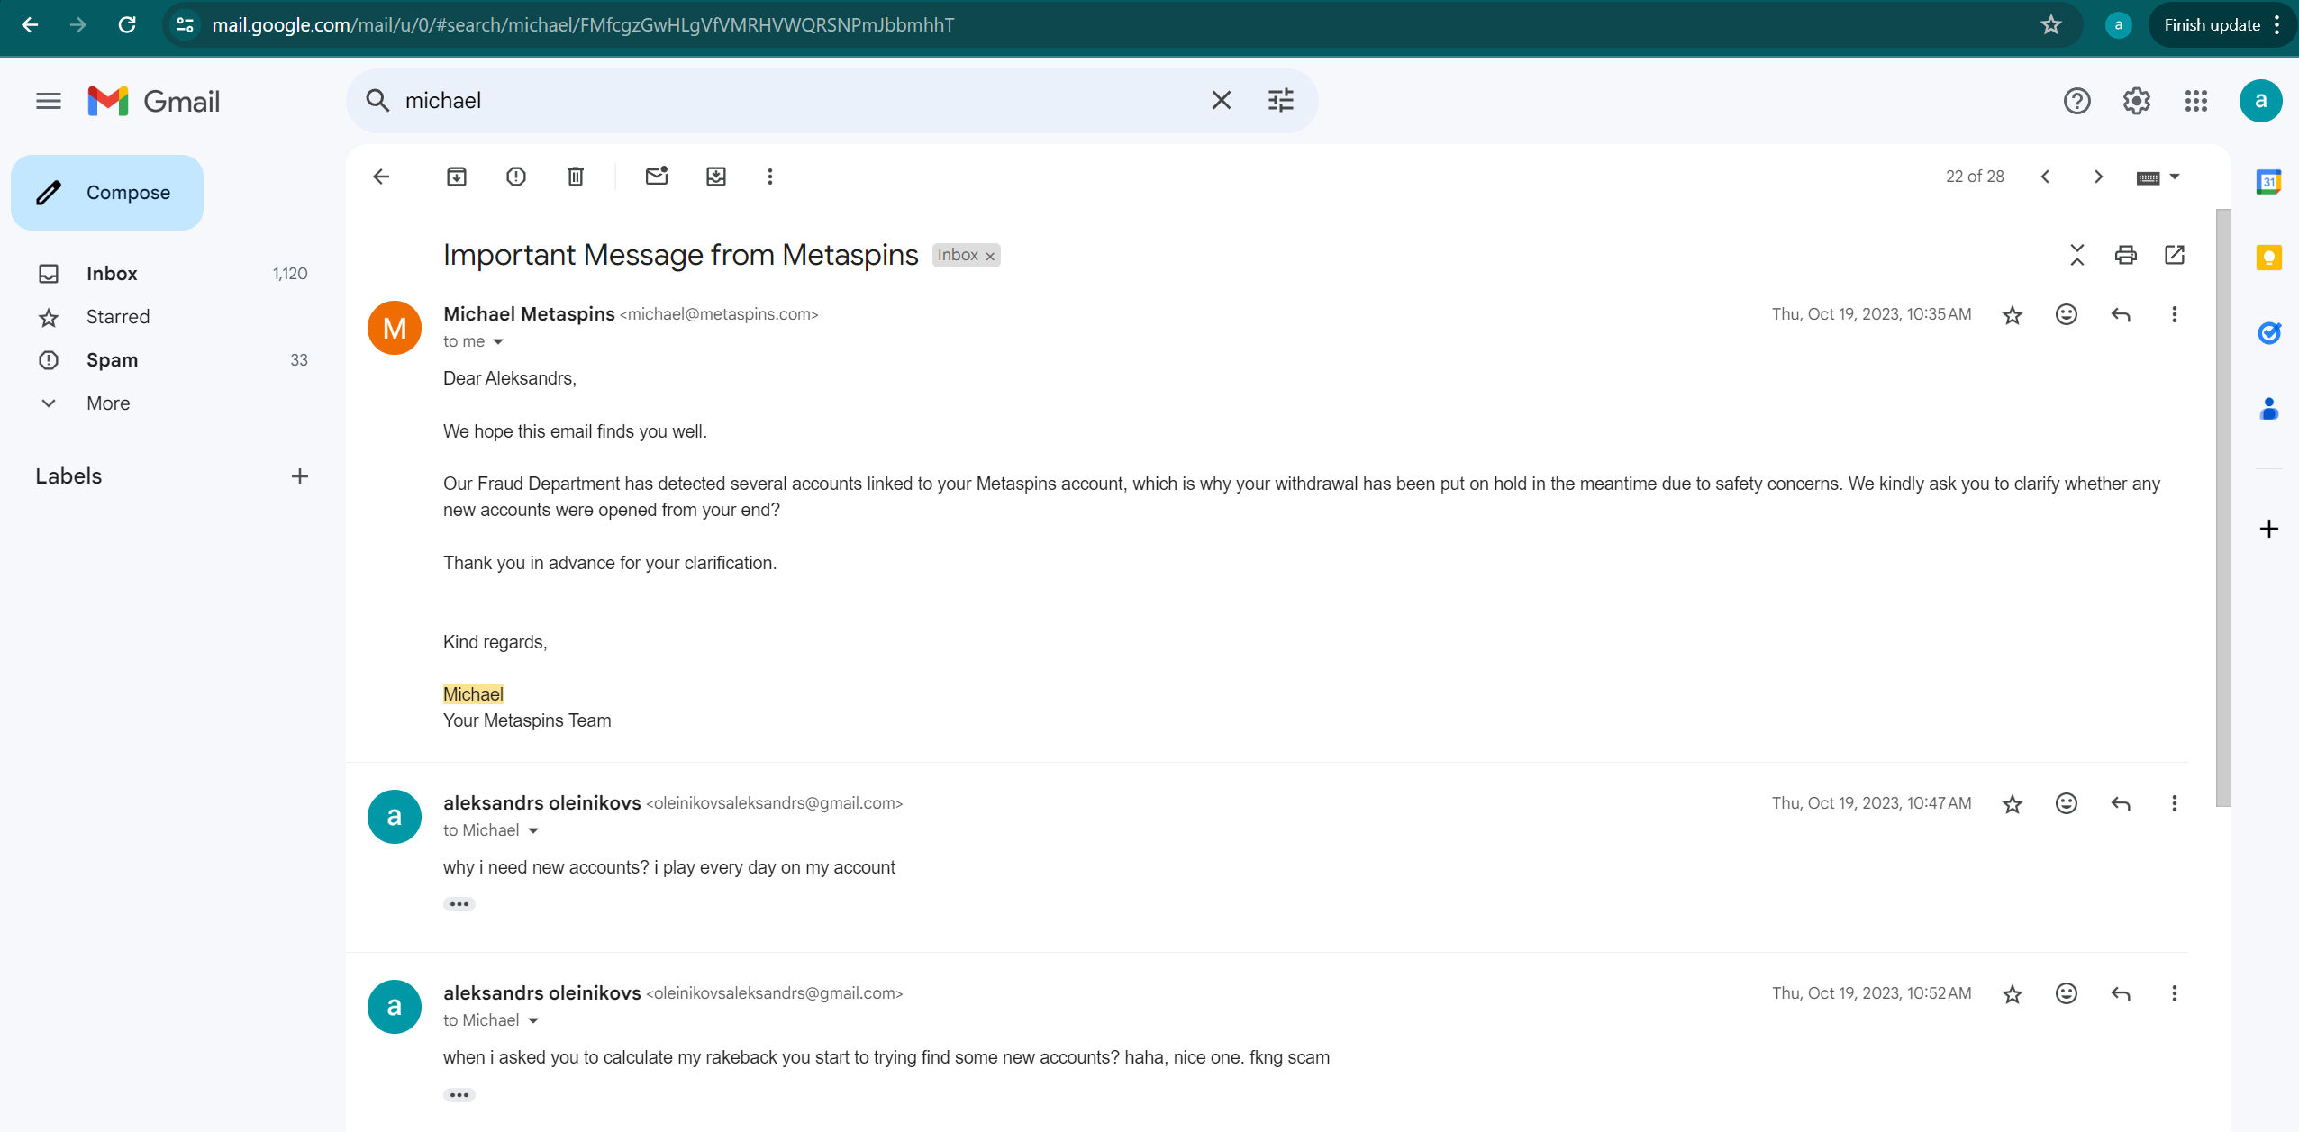Mark conversation as unread
This screenshot has width=2299, height=1132.
click(x=657, y=177)
